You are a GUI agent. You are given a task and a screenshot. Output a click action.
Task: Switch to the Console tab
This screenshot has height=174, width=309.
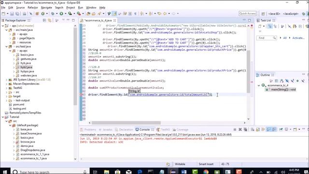pyautogui.click(x=144, y=130)
